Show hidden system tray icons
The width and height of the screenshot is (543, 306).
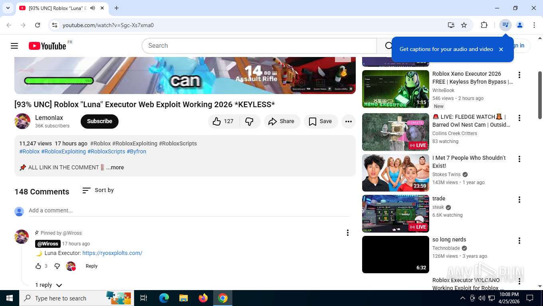pos(463,298)
